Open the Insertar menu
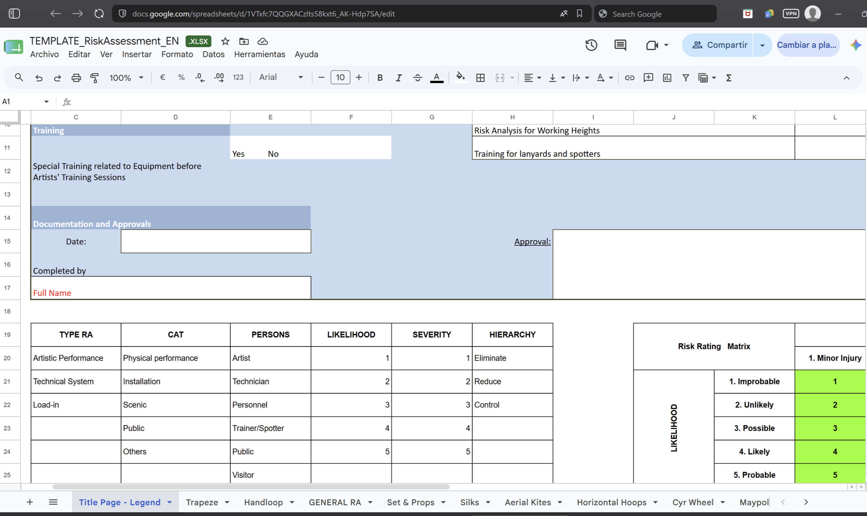Image resolution: width=867 pixels, height=516 pixels. pyautogui.click(x=137, y=54)
